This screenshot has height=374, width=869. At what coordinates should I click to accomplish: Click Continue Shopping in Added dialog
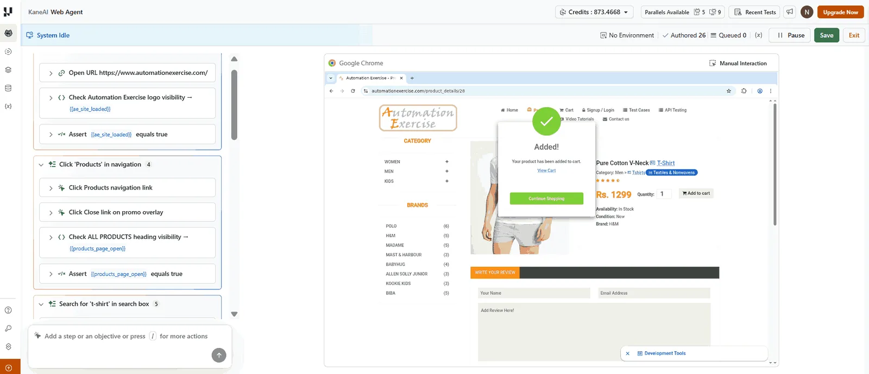pos(546,199)
